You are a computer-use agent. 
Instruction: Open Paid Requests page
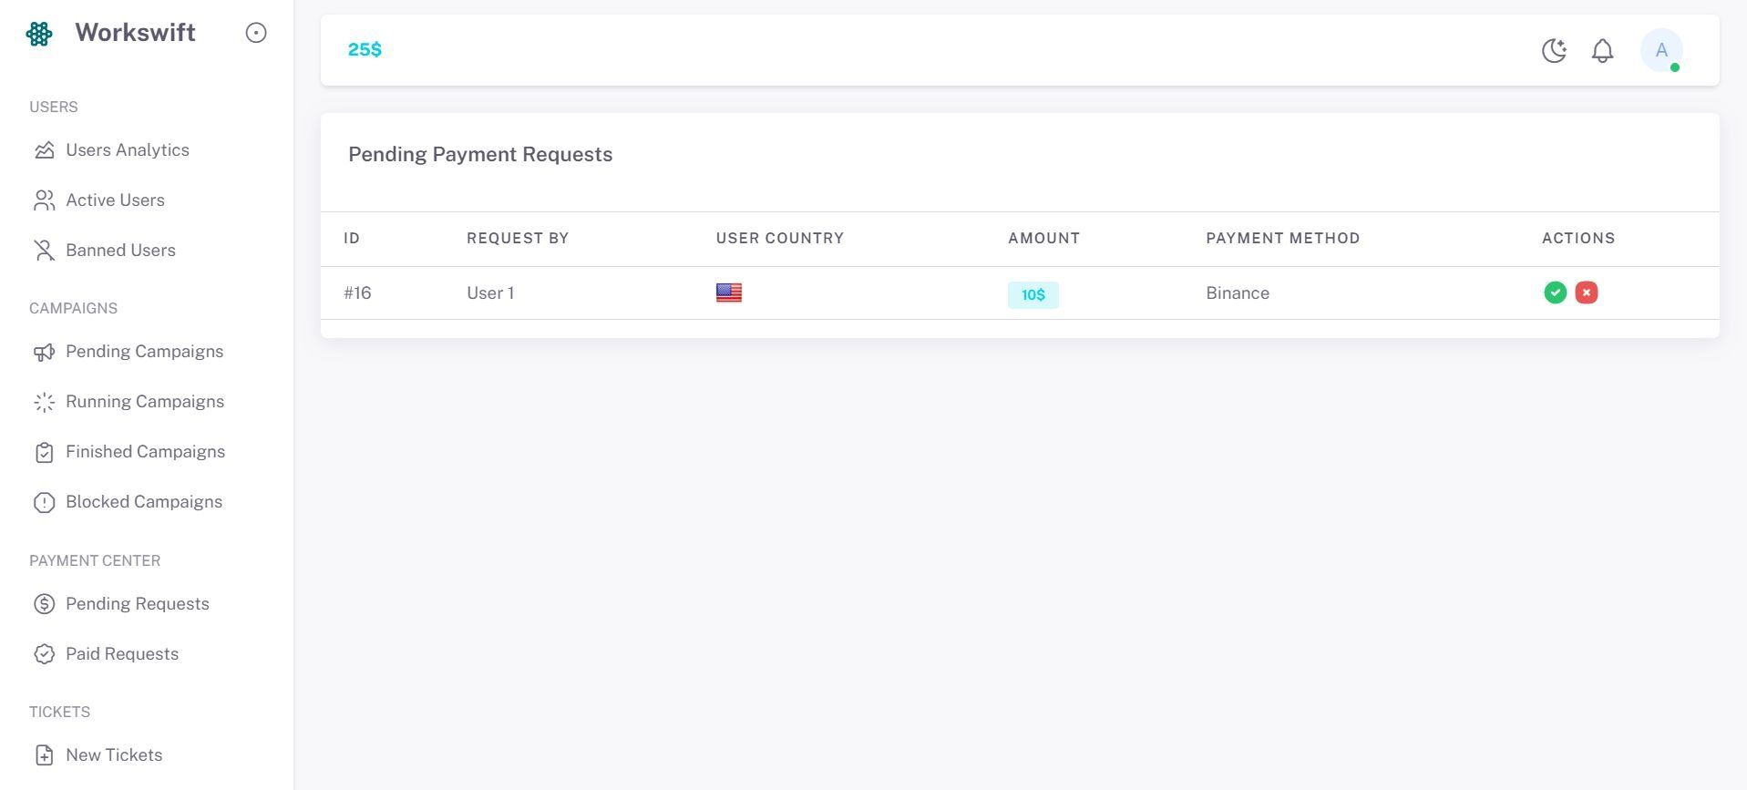(121, 654)
